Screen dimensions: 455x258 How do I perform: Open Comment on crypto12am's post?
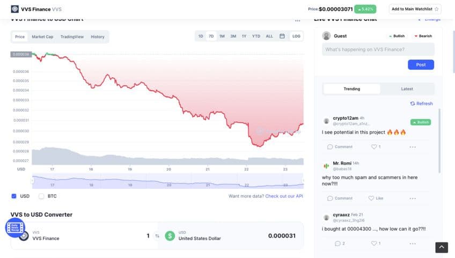tap(340, 146)
